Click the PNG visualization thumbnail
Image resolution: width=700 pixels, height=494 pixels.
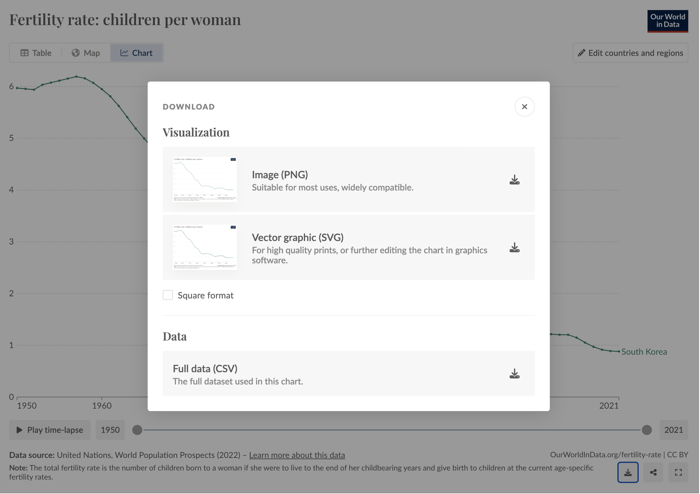[x=203, y=179]
